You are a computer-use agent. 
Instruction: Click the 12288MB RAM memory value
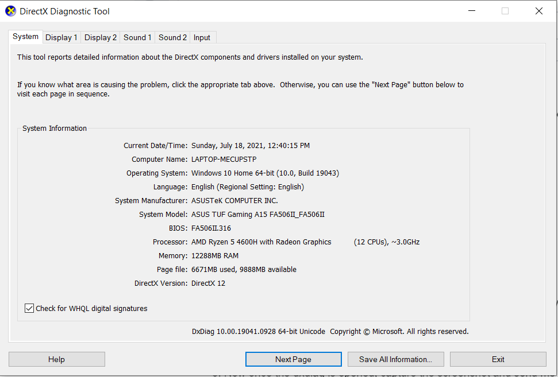tap(215, 256)
